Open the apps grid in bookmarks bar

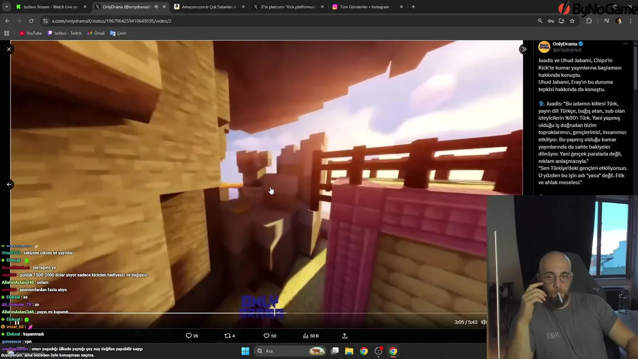(x=6, y=33)
